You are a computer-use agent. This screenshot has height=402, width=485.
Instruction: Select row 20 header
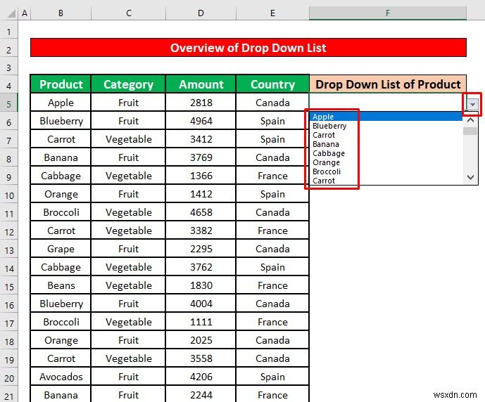click(8, 378)
